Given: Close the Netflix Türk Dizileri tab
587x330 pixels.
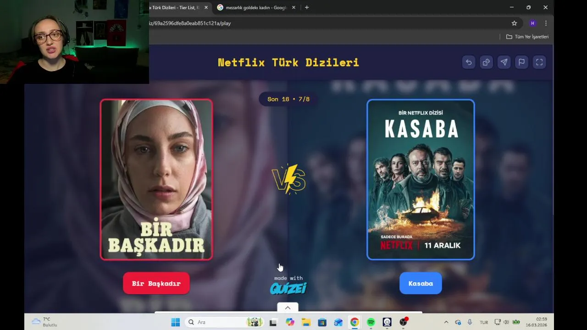Looking at the screenshot, I should (x=206, y=7).
